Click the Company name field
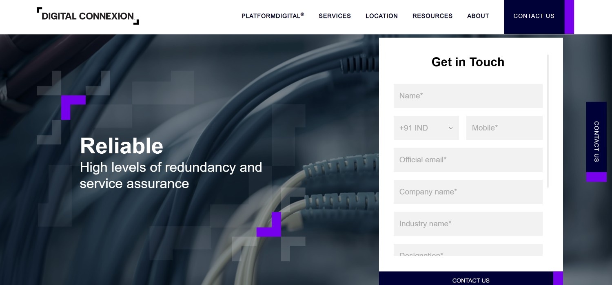Image resolution: width=612 pixels, height=285 pixels. click(468, 192)
